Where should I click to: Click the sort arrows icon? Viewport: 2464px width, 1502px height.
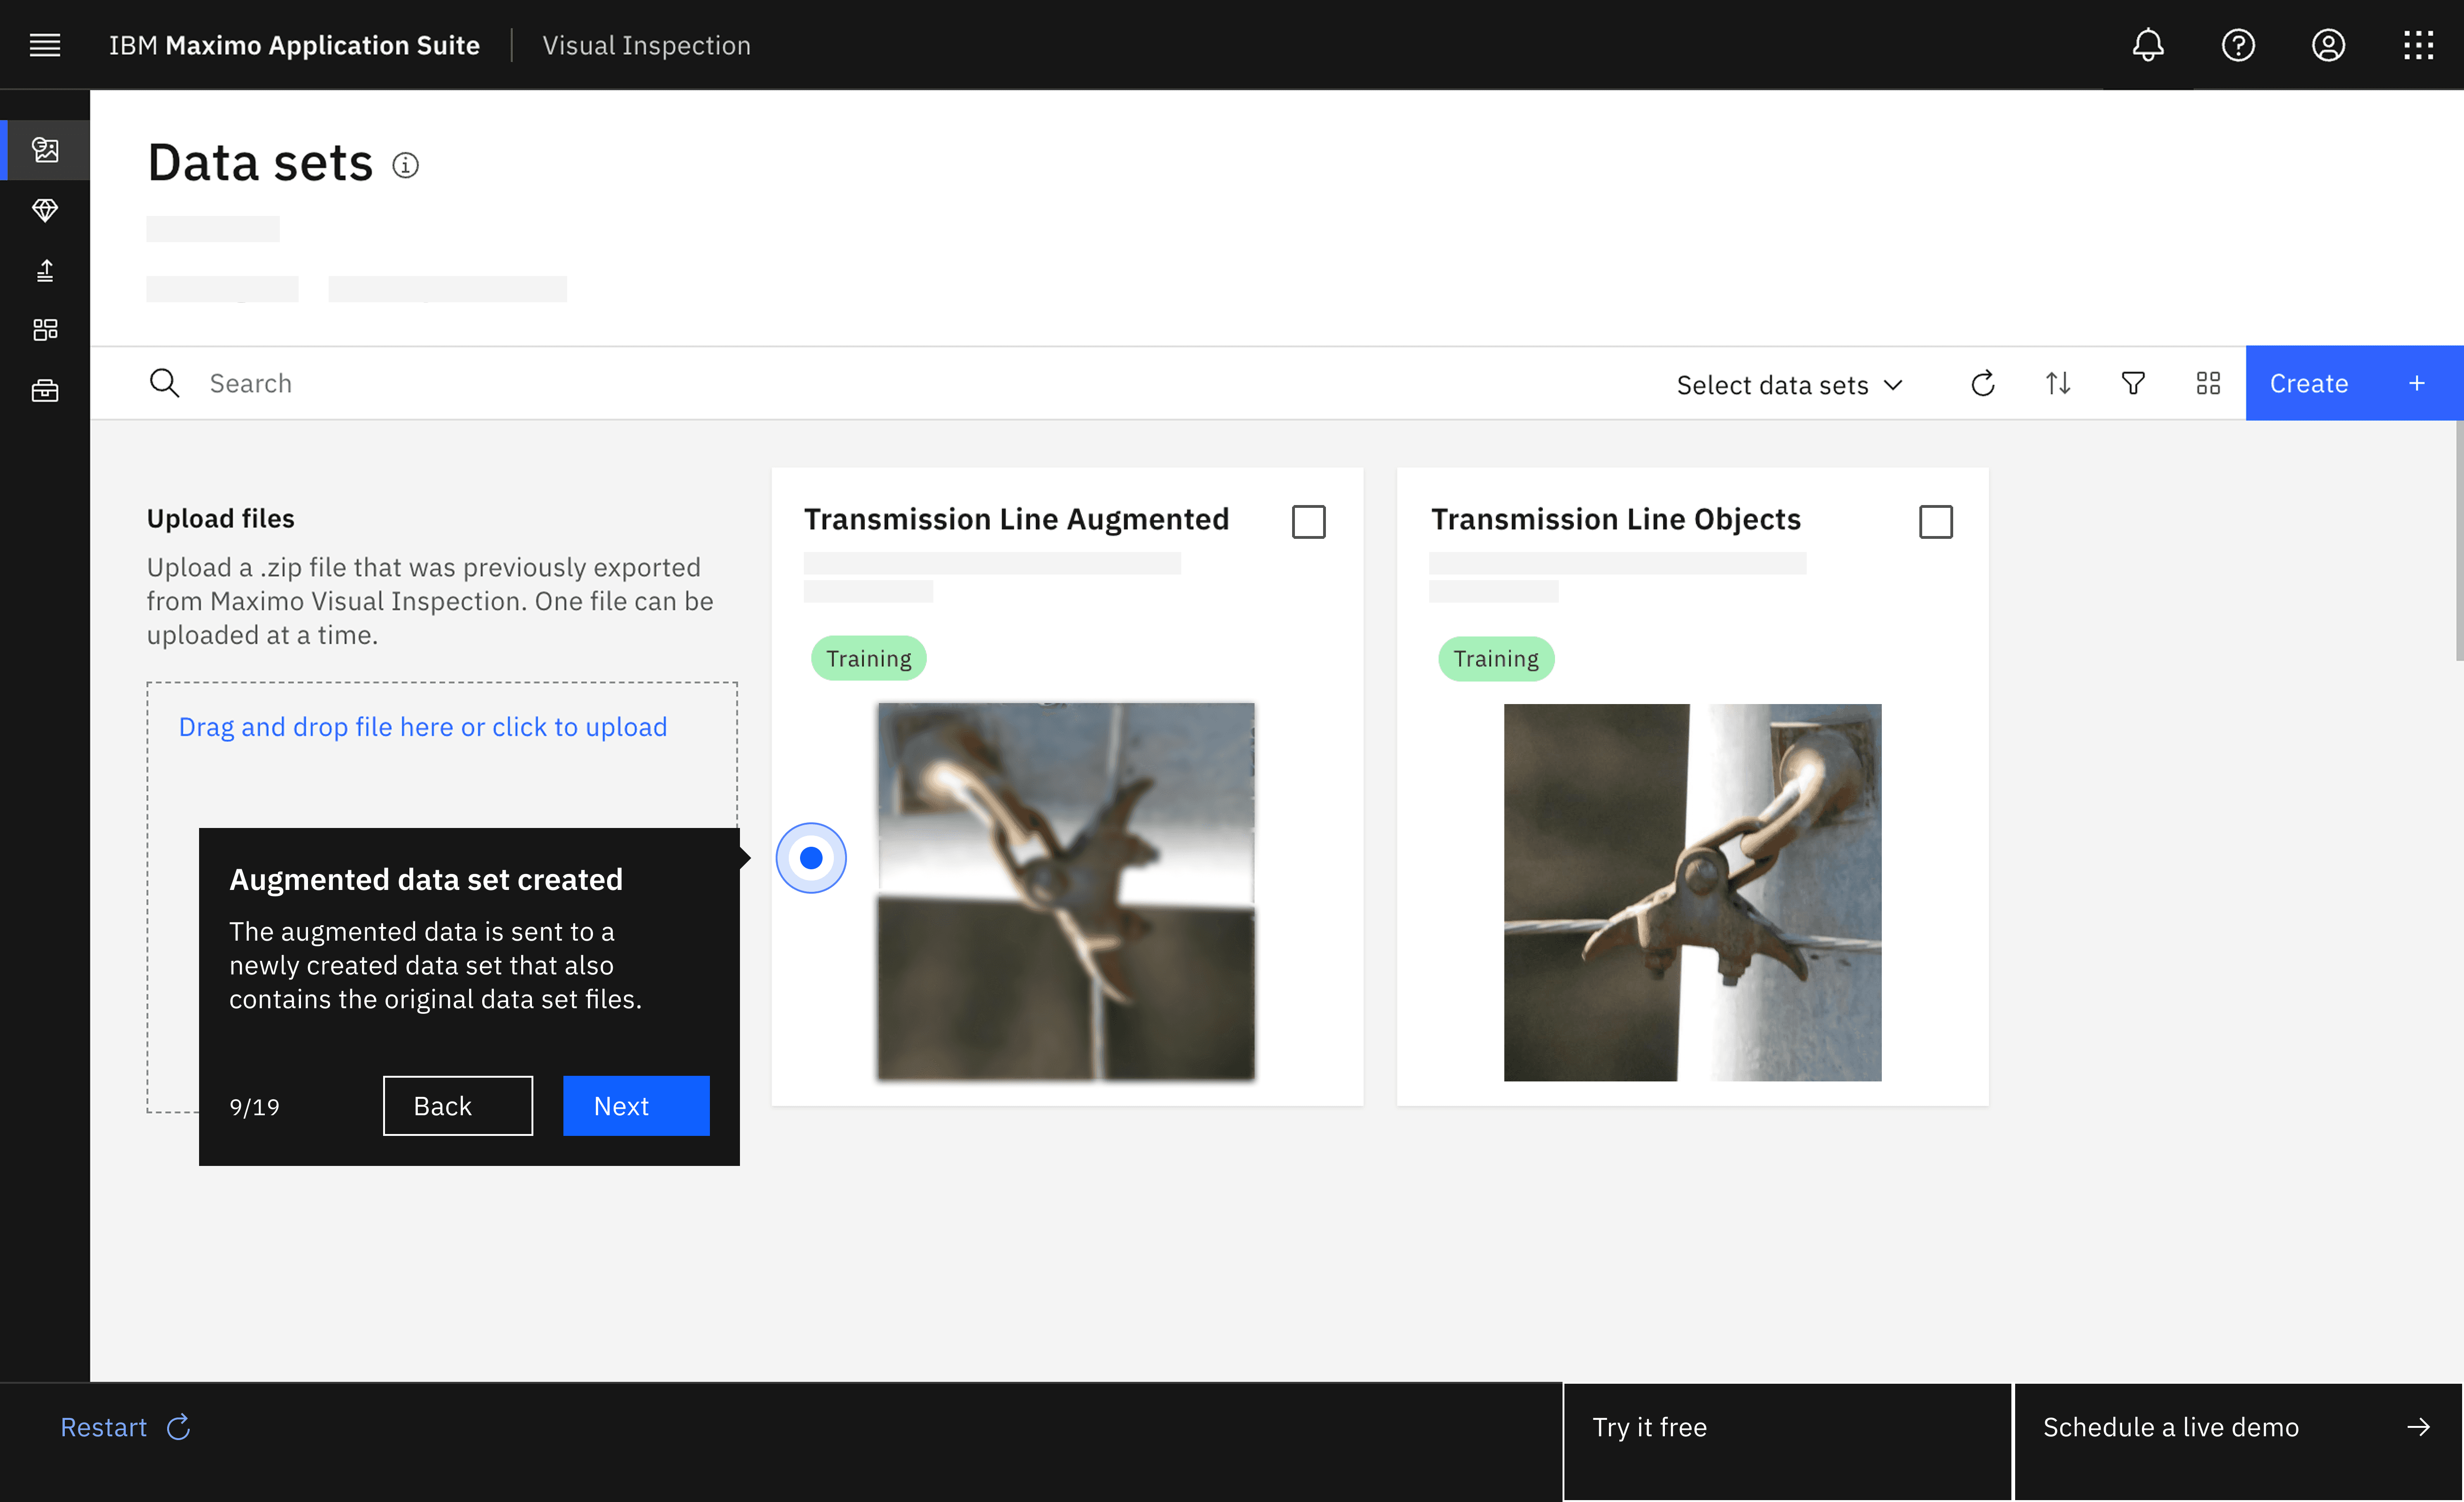[x=2057, y=384]
